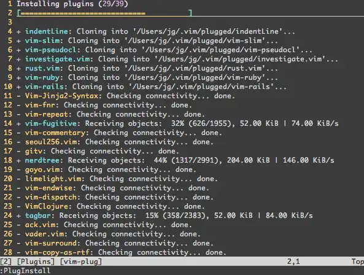Screen dimensions: 364x275
Task: Click the minus marker on the gitv line
Action: 18,151
